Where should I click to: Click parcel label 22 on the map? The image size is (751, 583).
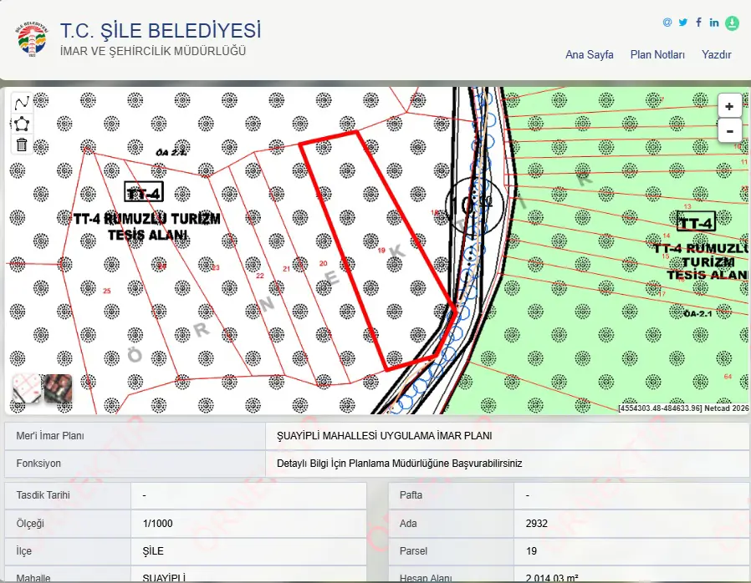(x=260, y=276)
